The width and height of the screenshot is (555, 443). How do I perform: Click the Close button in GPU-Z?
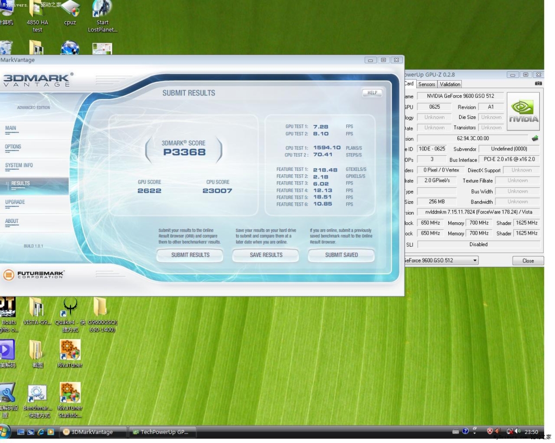[x=528, y=261]
